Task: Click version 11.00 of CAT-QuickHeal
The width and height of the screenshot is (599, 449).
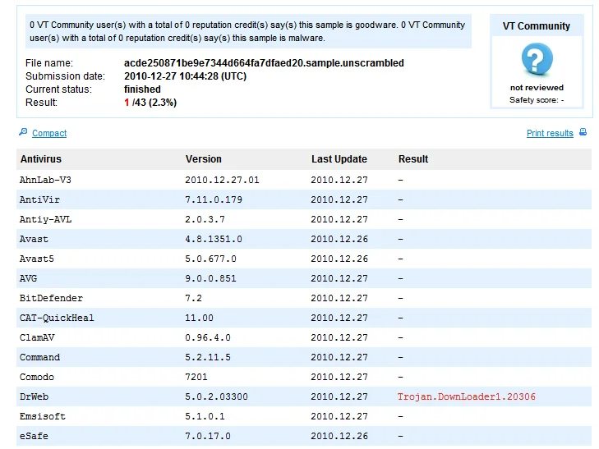Action: [x=200, y=318]
